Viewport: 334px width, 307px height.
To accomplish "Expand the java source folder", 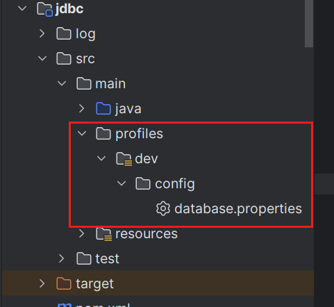I will [x=81, y=108].
